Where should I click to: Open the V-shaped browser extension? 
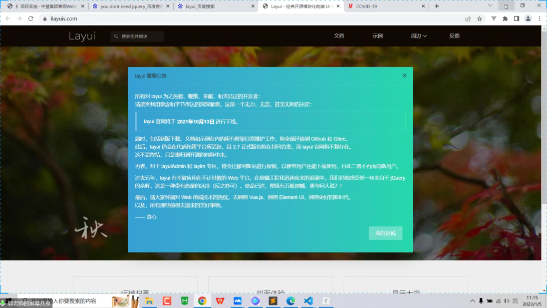pos(493,19)
